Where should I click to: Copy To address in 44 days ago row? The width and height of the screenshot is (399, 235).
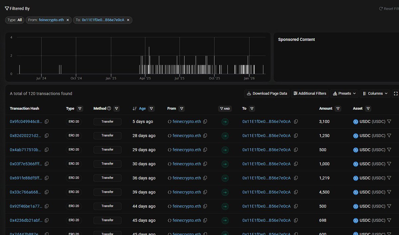point(296,206)
